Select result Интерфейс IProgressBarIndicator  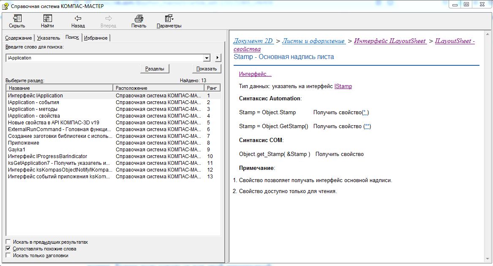(113, 156)
